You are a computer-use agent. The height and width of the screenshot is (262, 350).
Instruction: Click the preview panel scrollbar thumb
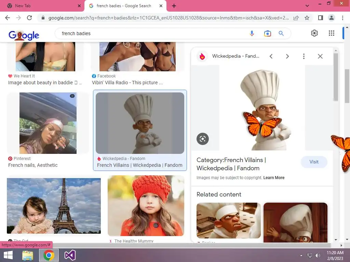pos(336,76)
